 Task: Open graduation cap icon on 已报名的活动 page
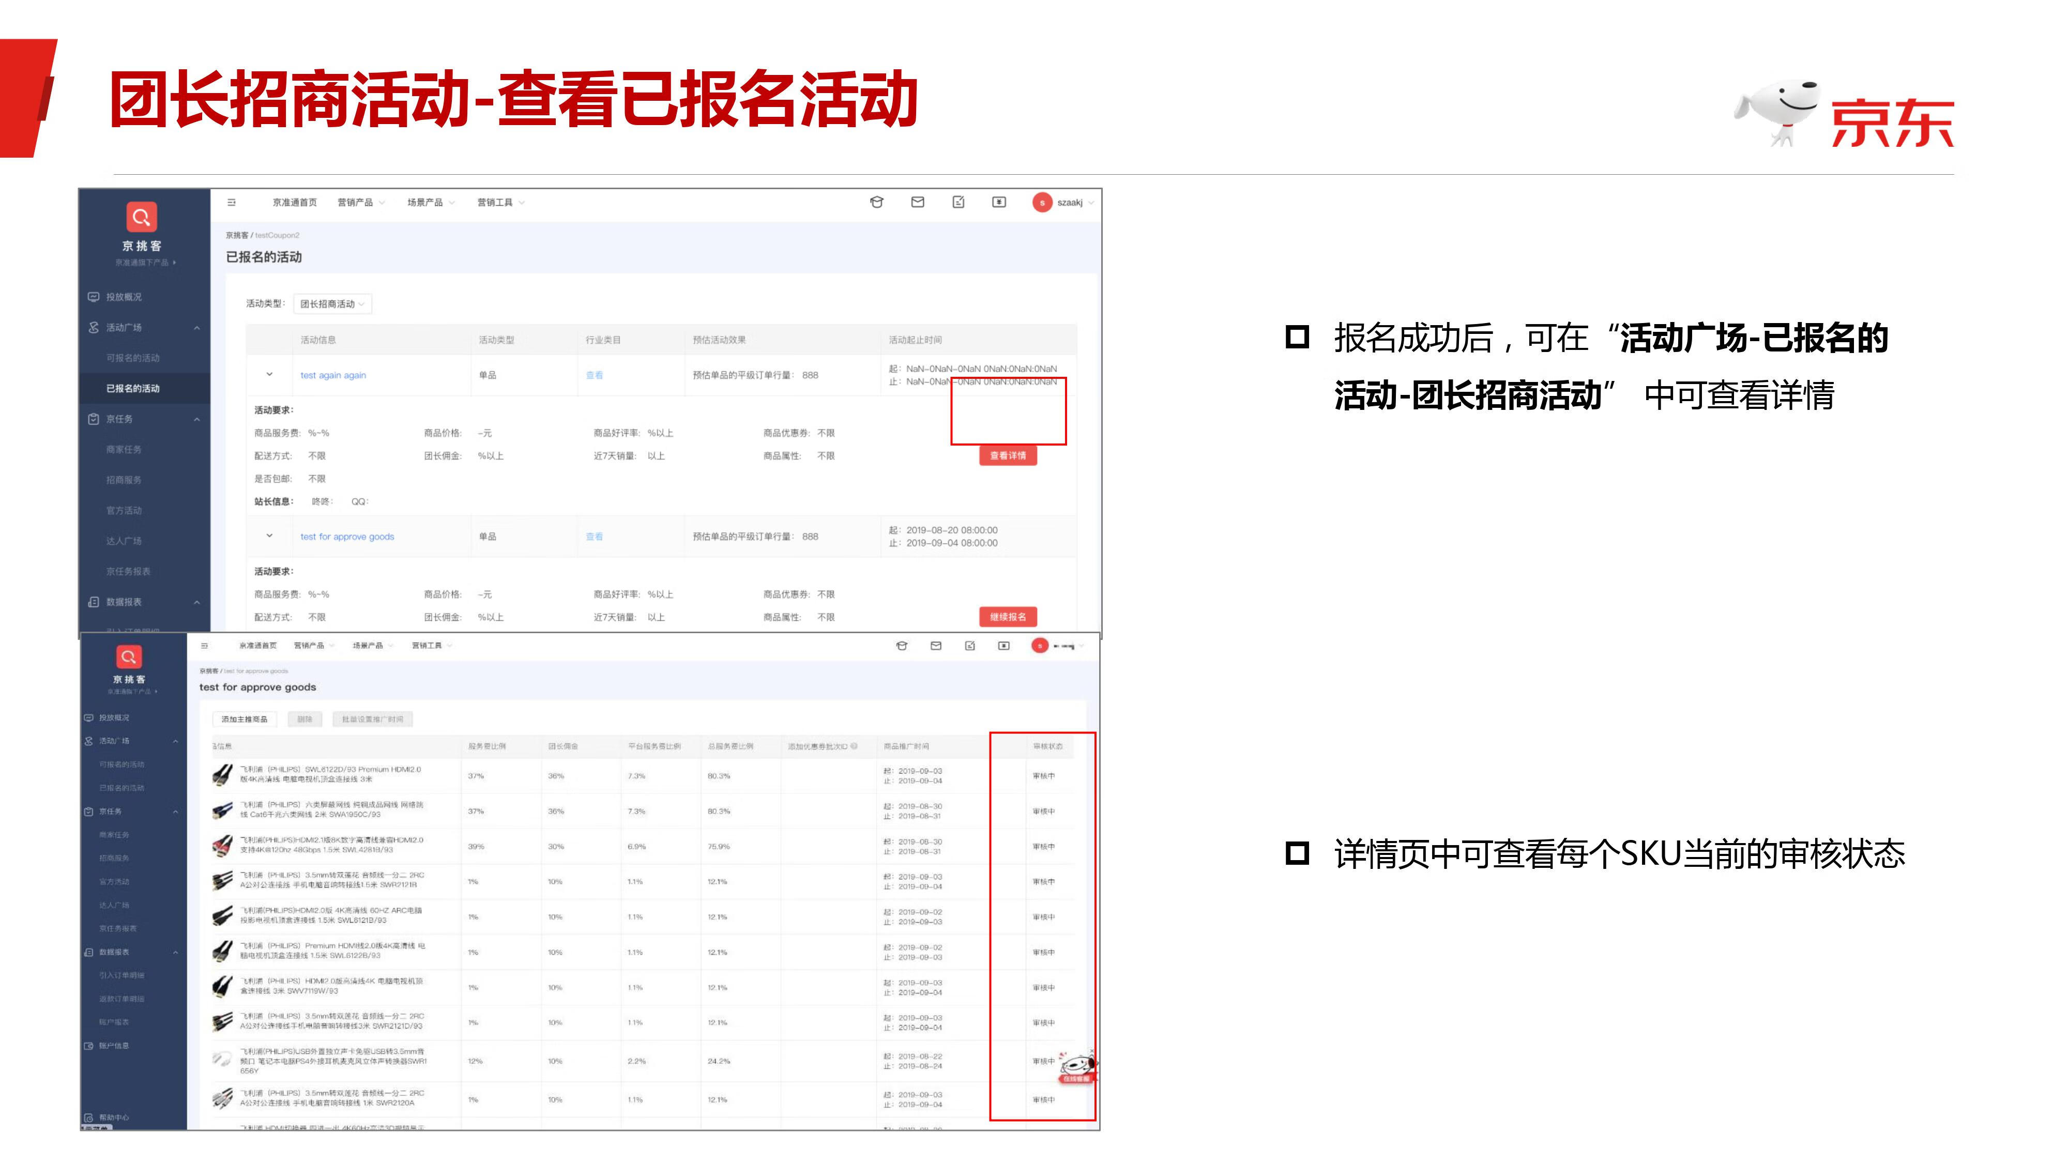(x=877, y=202)
